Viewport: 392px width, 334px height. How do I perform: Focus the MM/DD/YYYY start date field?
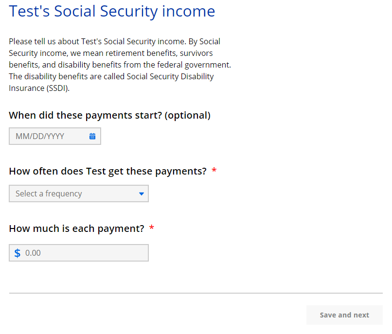[49, 137]
